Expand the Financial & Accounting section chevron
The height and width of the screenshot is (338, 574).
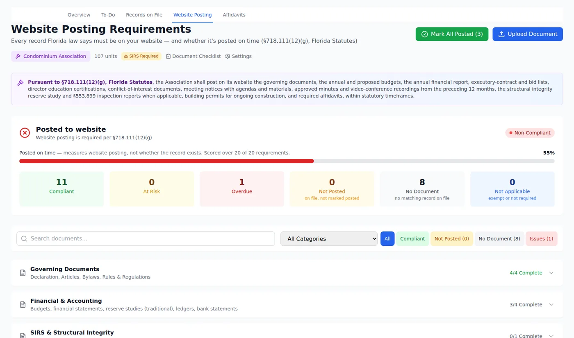[x=551, y=304]
